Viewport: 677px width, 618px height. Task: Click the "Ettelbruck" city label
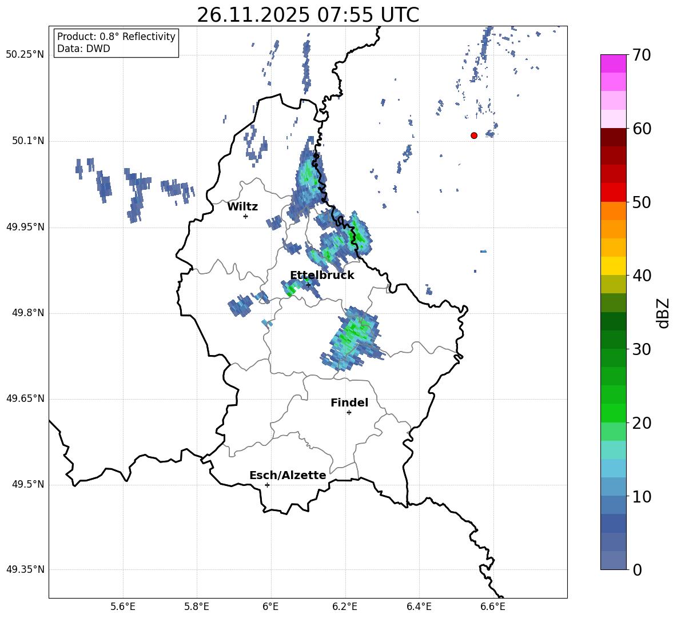pos(322,276)
